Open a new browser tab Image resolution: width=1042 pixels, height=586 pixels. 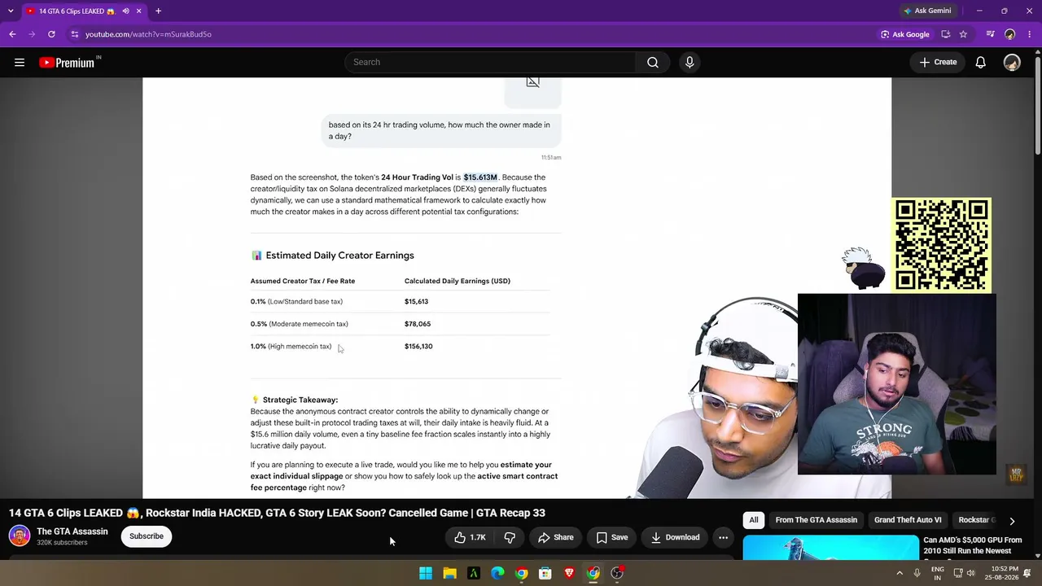coord(158,11)
